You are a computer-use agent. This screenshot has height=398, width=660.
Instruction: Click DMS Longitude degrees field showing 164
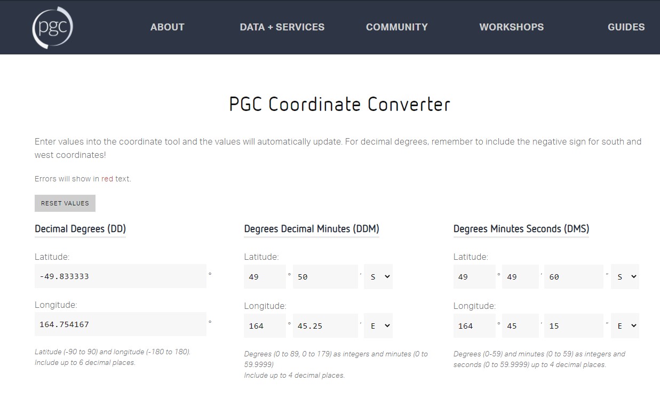(474, 325)
